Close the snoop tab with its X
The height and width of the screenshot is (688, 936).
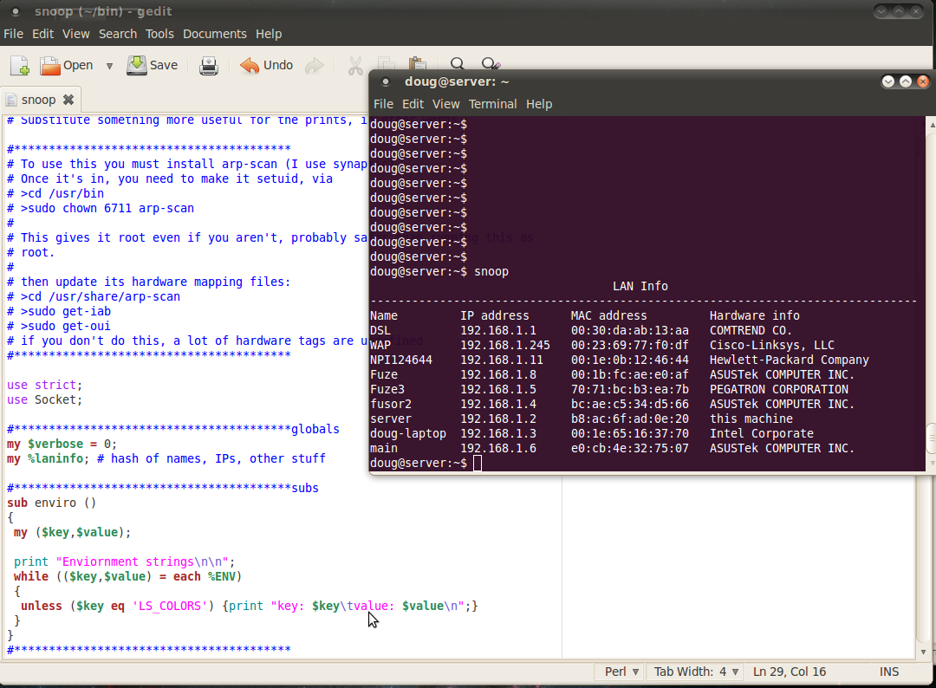[68, 100]
